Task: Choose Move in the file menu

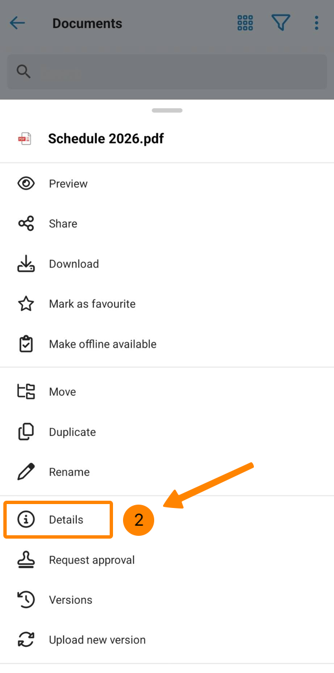Action: 62,392
